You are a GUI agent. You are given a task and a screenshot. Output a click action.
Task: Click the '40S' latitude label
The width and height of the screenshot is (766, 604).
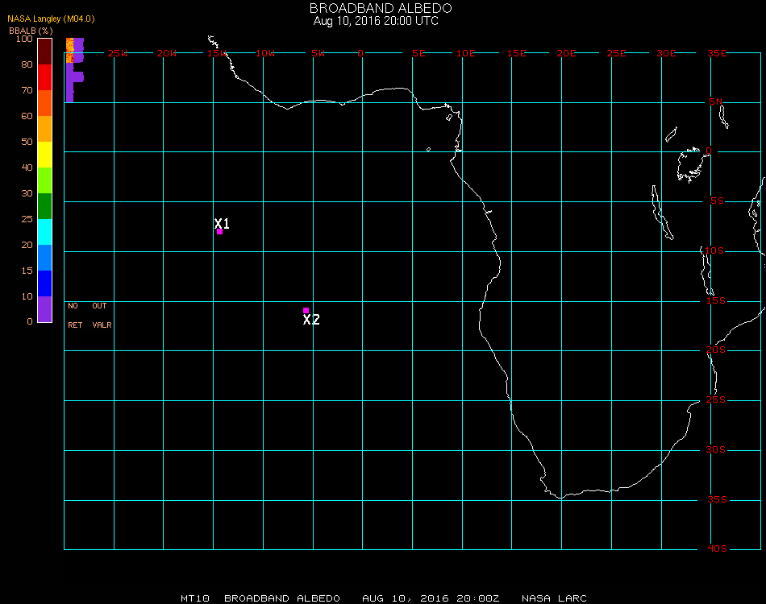click(718, 548)
